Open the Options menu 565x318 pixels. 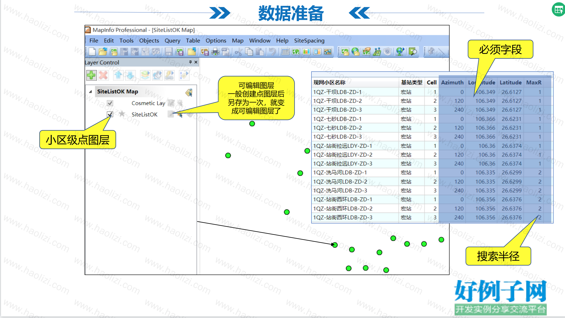[216, 41]
